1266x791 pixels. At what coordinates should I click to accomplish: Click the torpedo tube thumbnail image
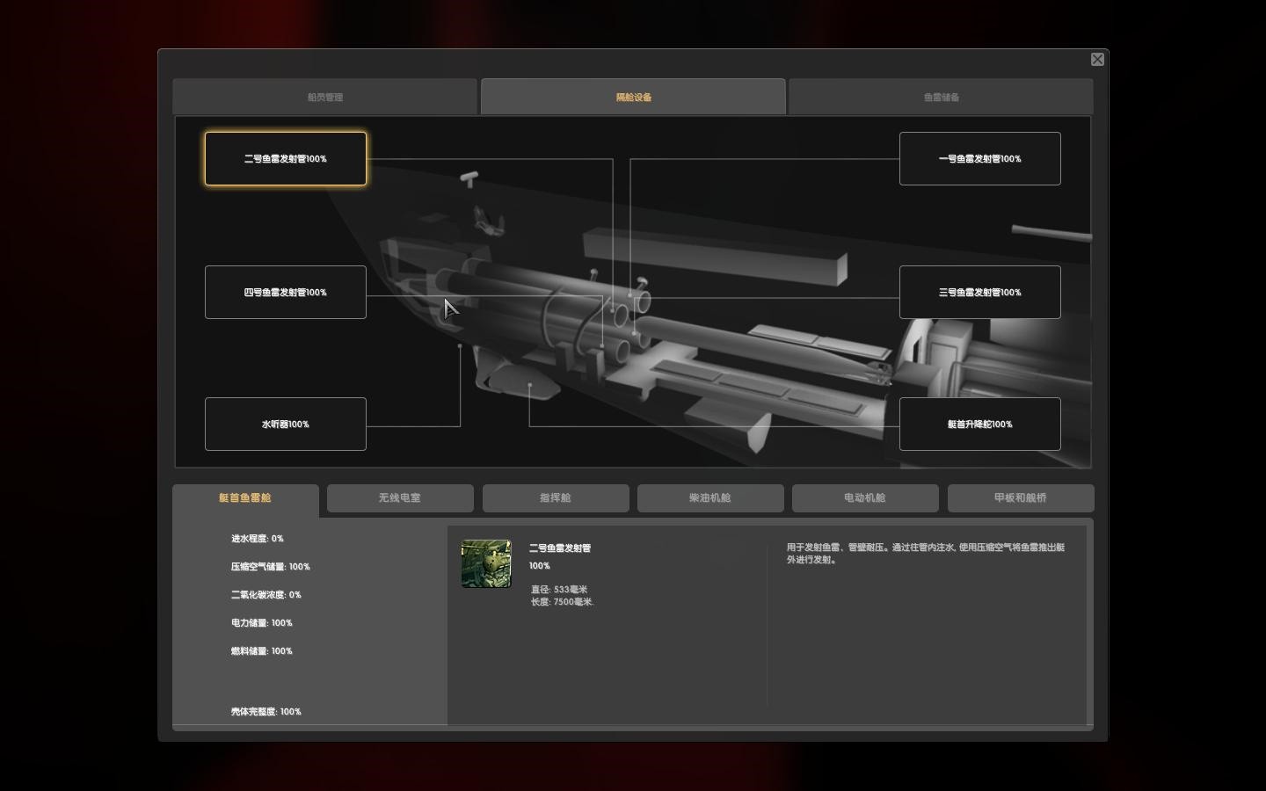pos(486,563)
